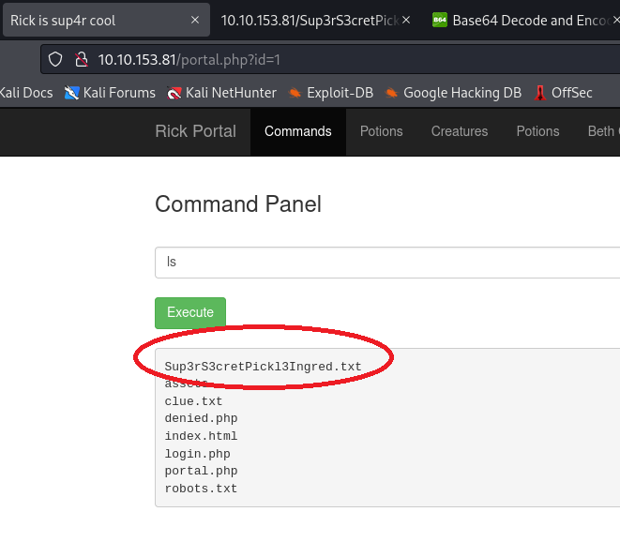Open the Potions item right of Creatures
Viewport: 620px width, 542px height.
coord(537,131)
